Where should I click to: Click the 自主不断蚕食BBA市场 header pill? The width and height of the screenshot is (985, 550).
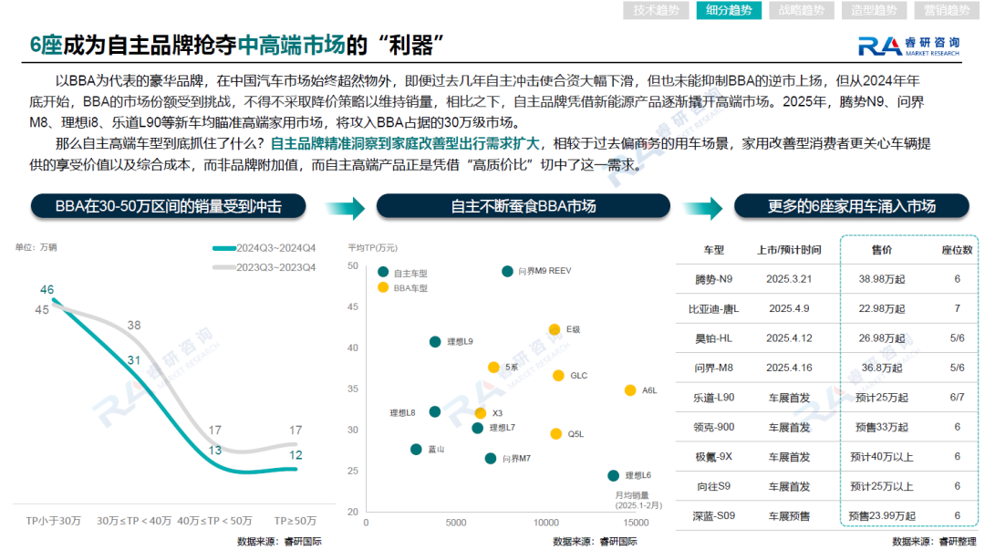point(524,206)
